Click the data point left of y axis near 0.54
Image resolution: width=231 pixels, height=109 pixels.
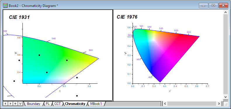pos(19,60)
